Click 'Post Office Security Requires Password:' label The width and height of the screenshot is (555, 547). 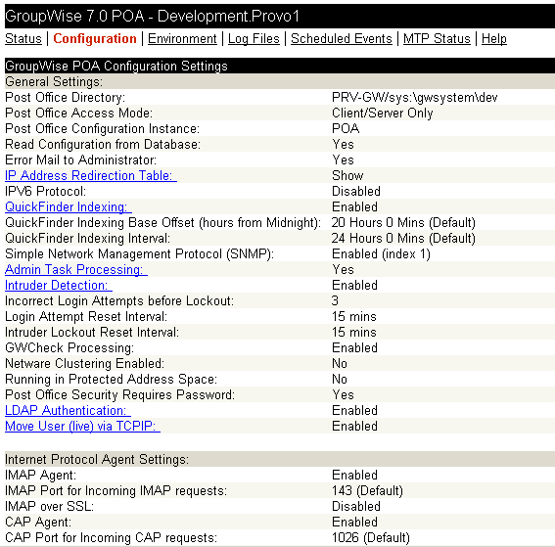(120, 394)
